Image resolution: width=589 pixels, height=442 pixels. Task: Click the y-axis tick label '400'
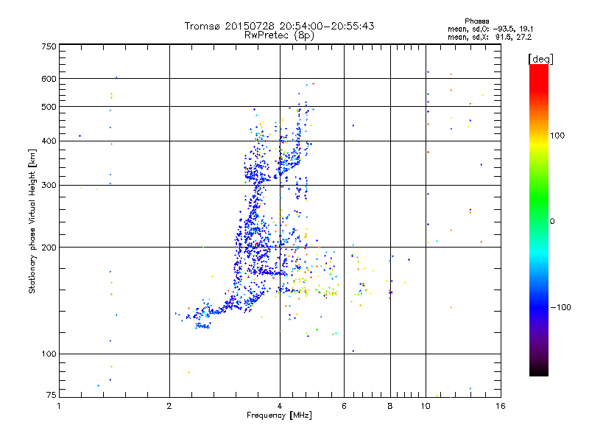[x=49, y=141]
